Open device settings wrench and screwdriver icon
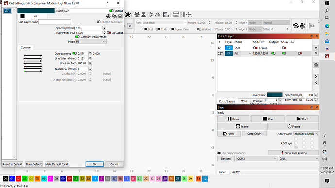This screenshot has width=335, height=188. tap(128, 14)
